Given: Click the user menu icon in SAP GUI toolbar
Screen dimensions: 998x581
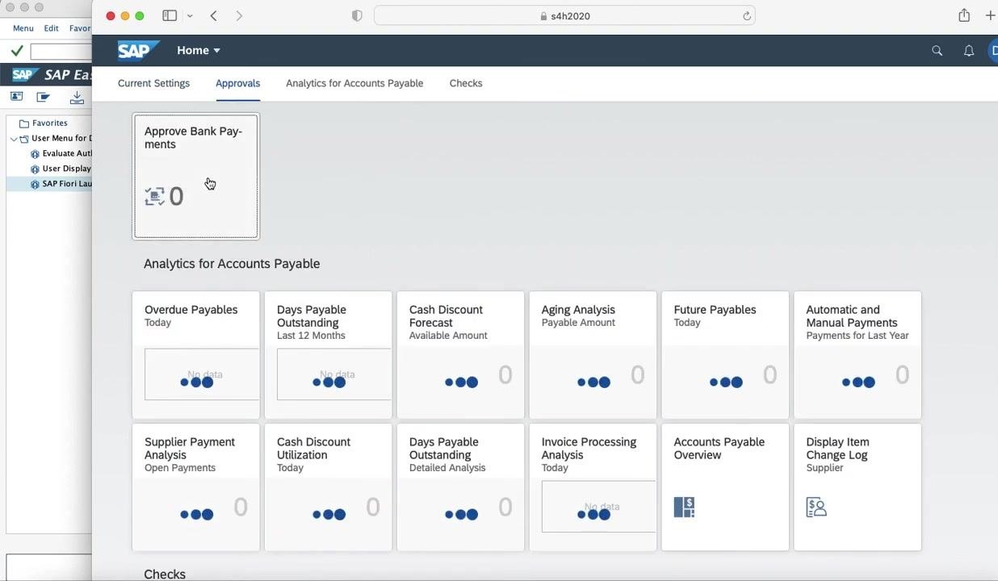Looking at the screenshot, I should click(16, 97).
